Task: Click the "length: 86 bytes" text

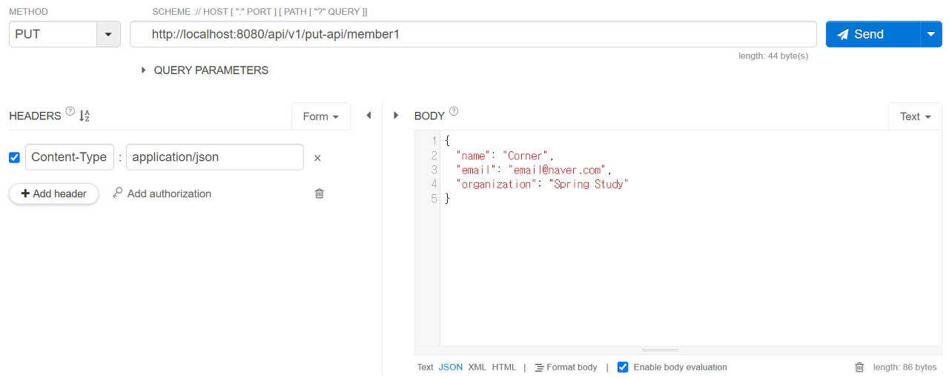Action: (x=905, y=367)
